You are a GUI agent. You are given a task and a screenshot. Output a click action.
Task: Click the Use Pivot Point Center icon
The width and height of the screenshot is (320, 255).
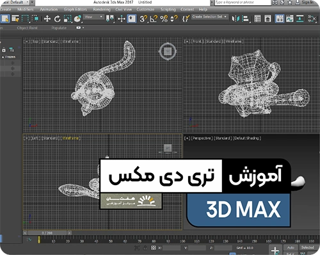coord(110,19)
